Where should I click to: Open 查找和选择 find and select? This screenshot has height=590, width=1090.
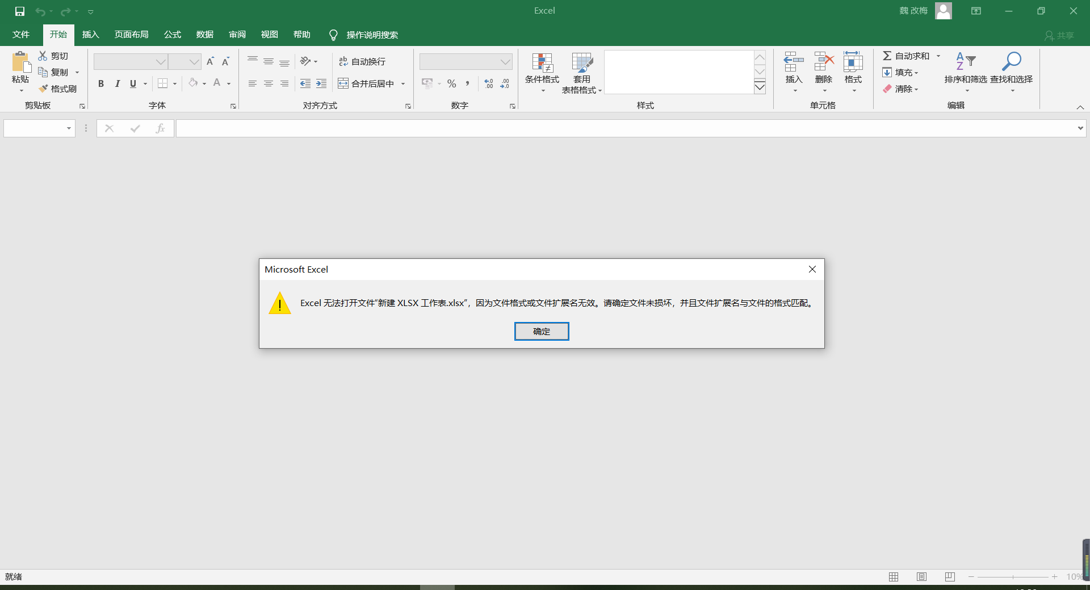1012,72
